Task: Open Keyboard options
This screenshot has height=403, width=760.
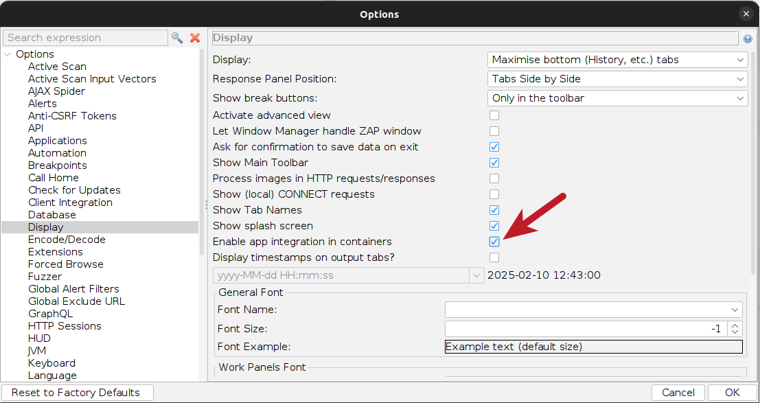Action: click(52, 363)
